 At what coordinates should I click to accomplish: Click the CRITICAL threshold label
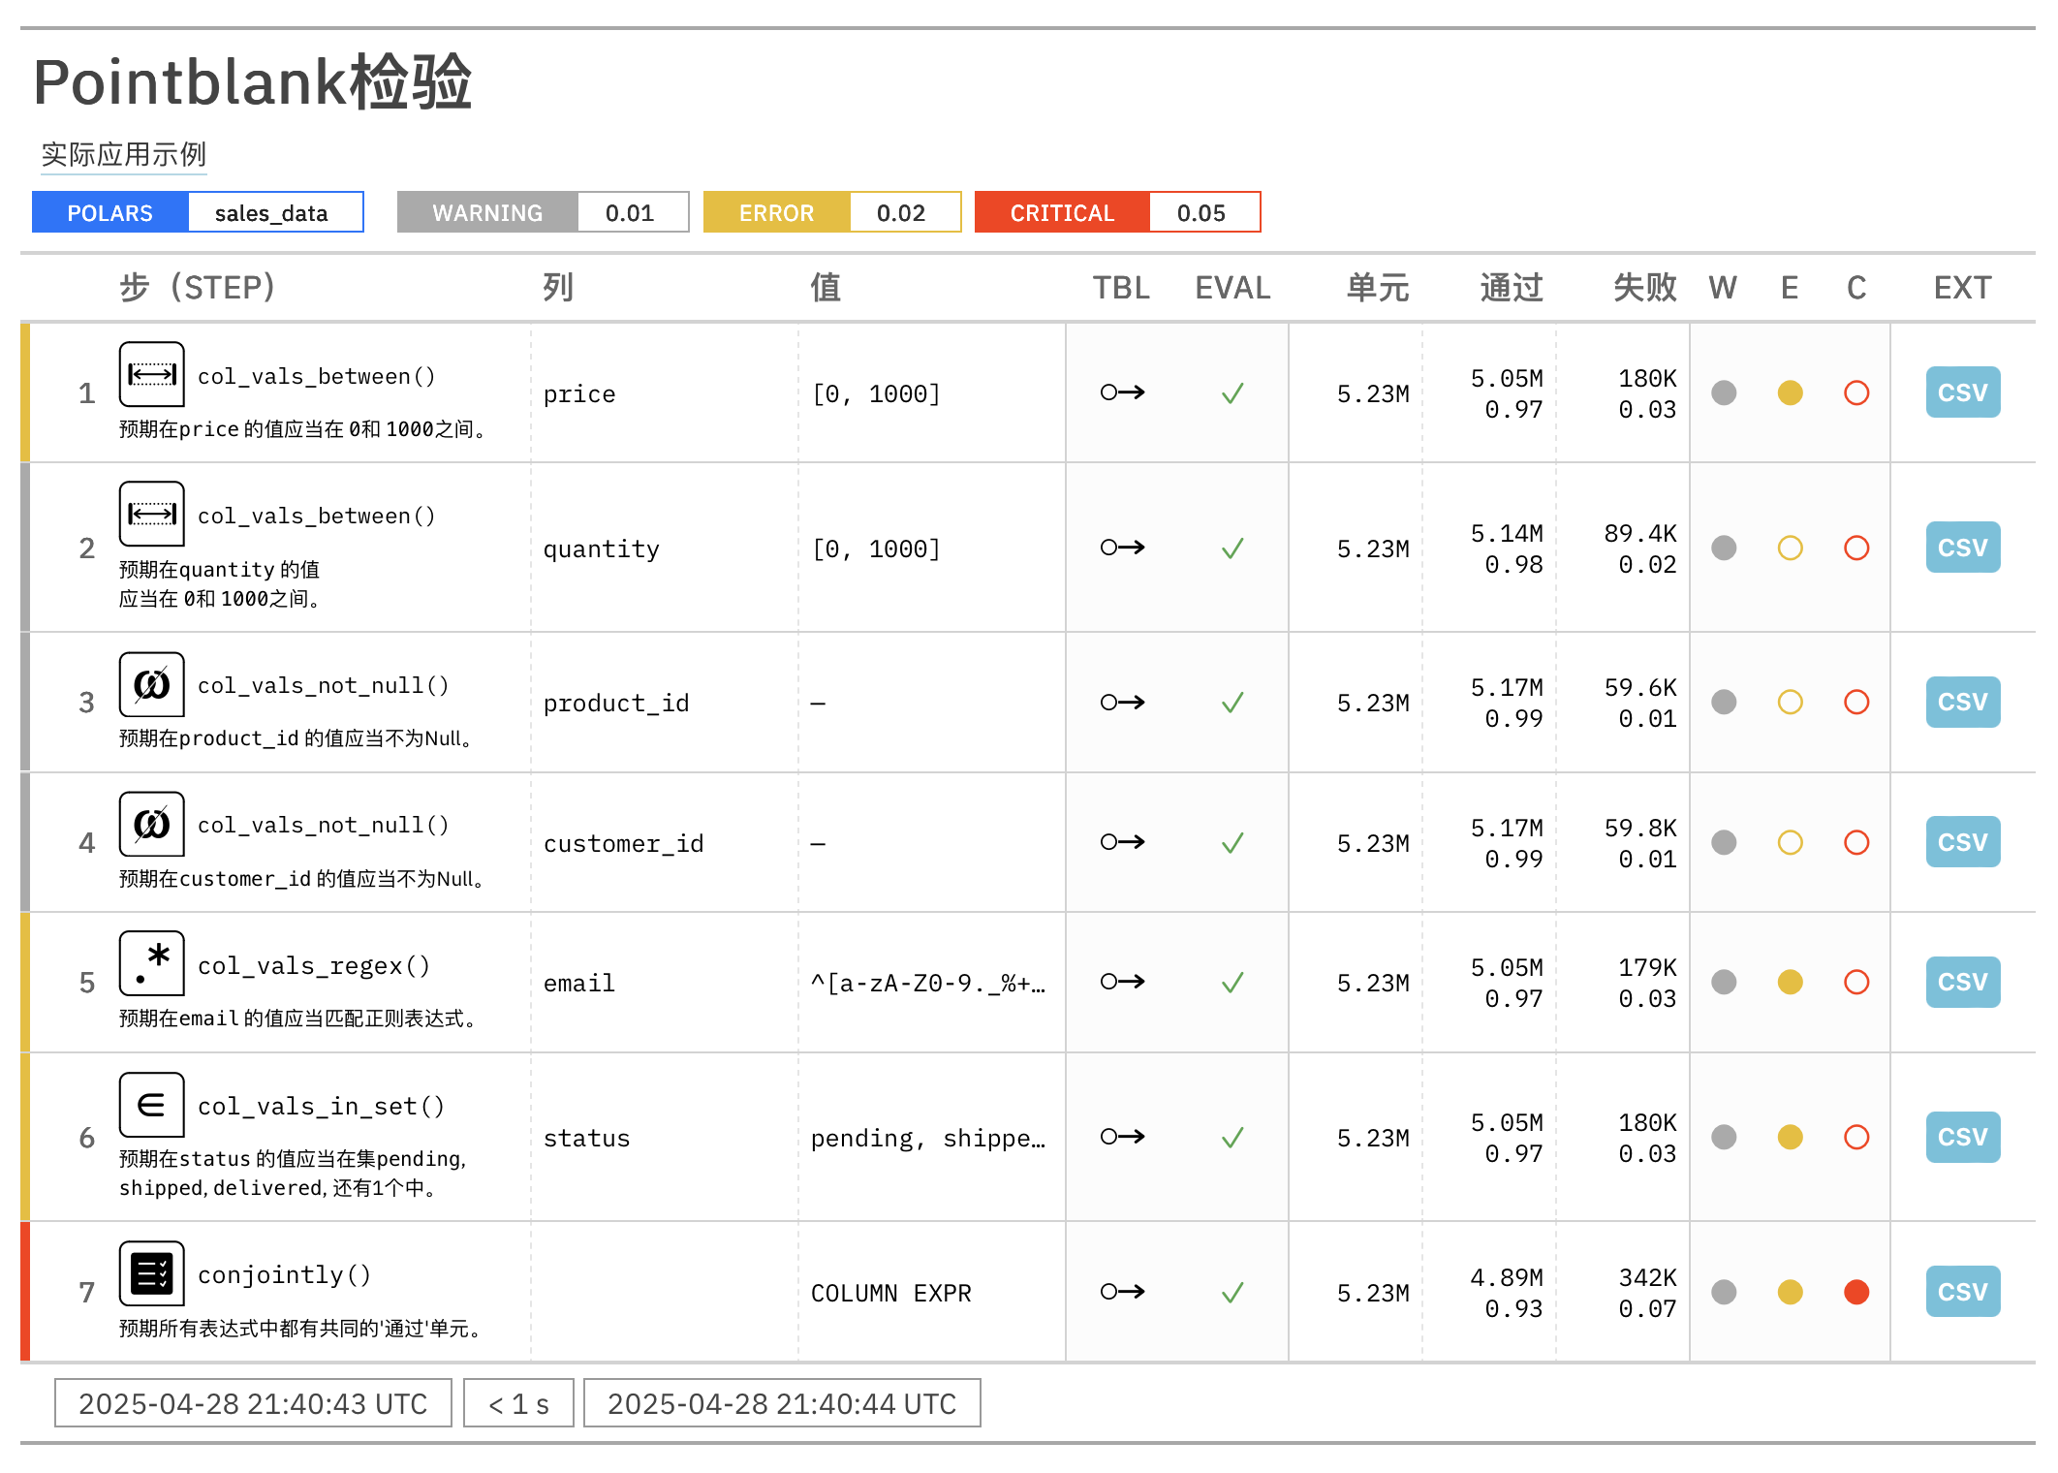coord(1062,212)
